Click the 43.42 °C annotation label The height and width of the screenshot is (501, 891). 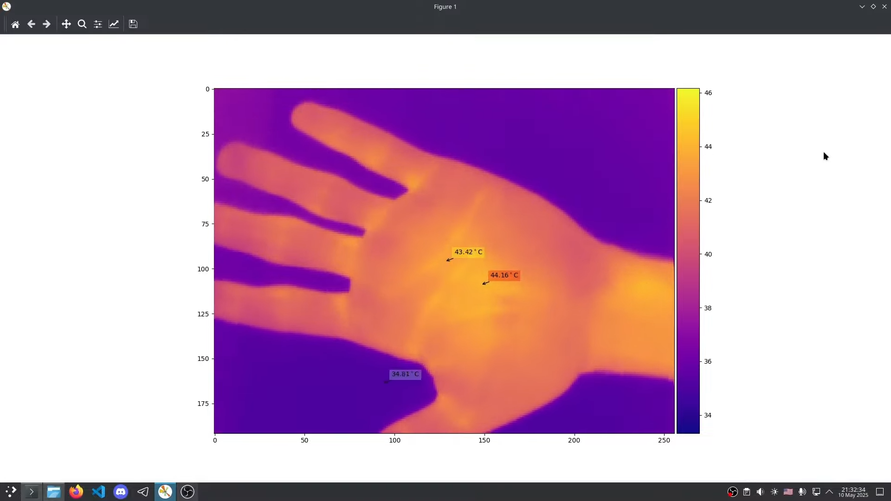coord(468,252)
